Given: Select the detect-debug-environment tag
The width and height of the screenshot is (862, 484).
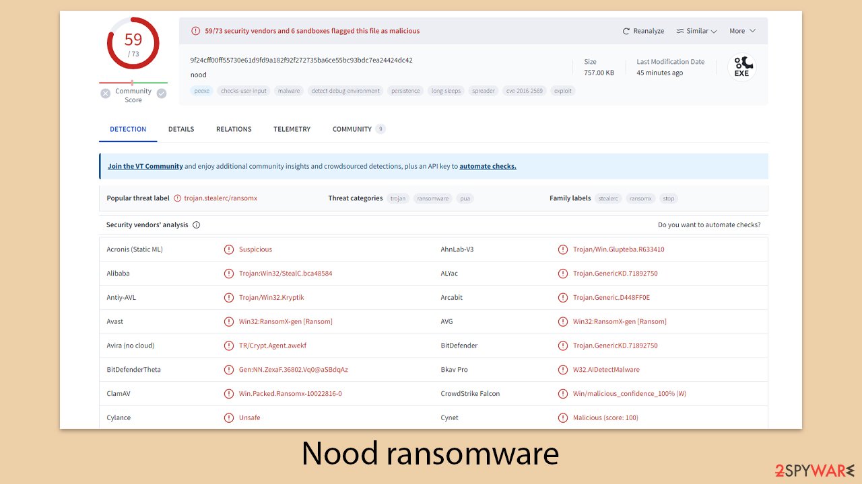Looking at the screenshot, I should 345,90.
